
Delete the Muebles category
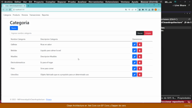139,56
